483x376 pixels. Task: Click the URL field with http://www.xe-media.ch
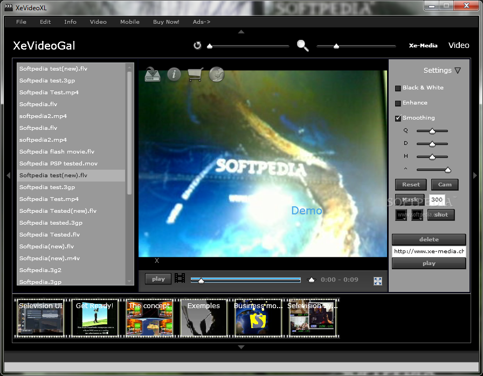pyautogui.click(x=429, y=252)
